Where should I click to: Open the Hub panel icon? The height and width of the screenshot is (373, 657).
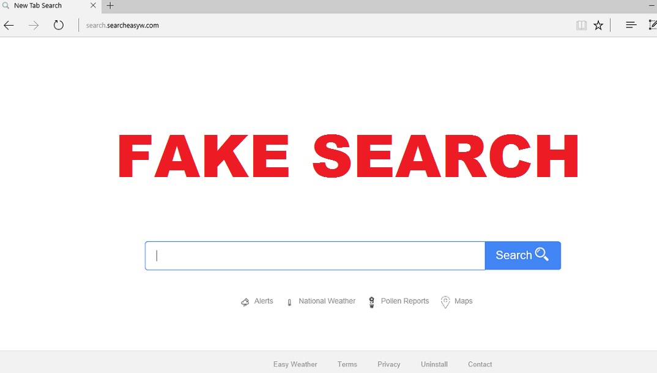[x=630, y=25]
